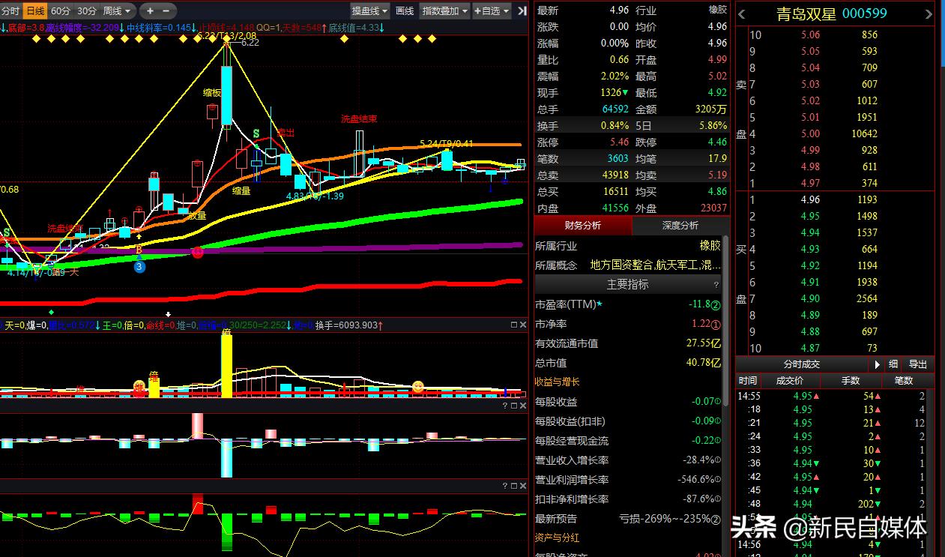945x557 pixels.
Task: Collapse the side panel with the arrow-bar icon
Action: [522, 10]
